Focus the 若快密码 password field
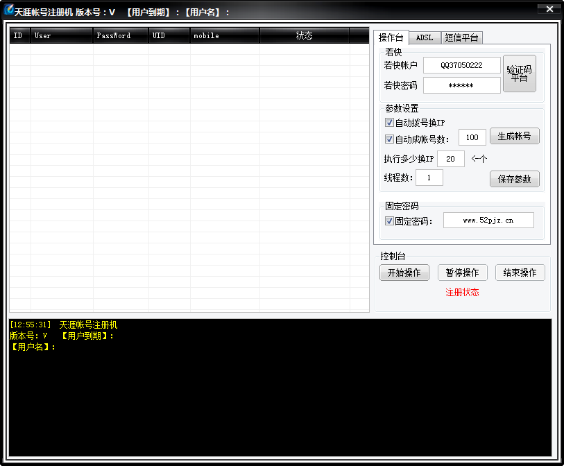 461,85
